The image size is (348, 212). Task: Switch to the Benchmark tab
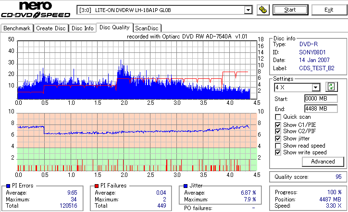(x=17, y=28)
